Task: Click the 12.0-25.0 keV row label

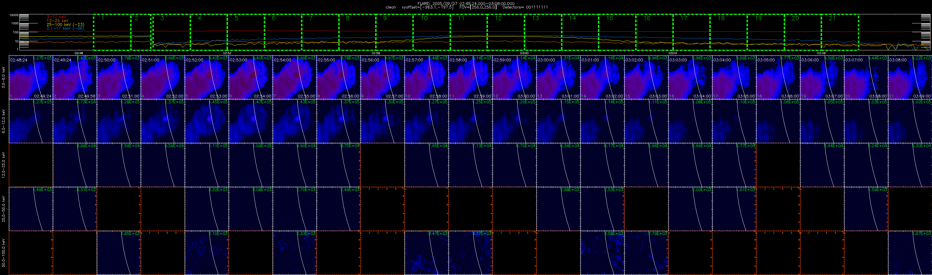Action: (x=4, y=165)
